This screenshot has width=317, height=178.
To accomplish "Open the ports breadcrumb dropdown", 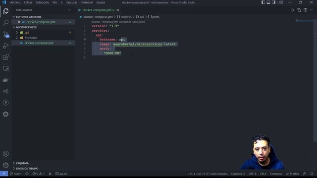I will pos(154,17).
